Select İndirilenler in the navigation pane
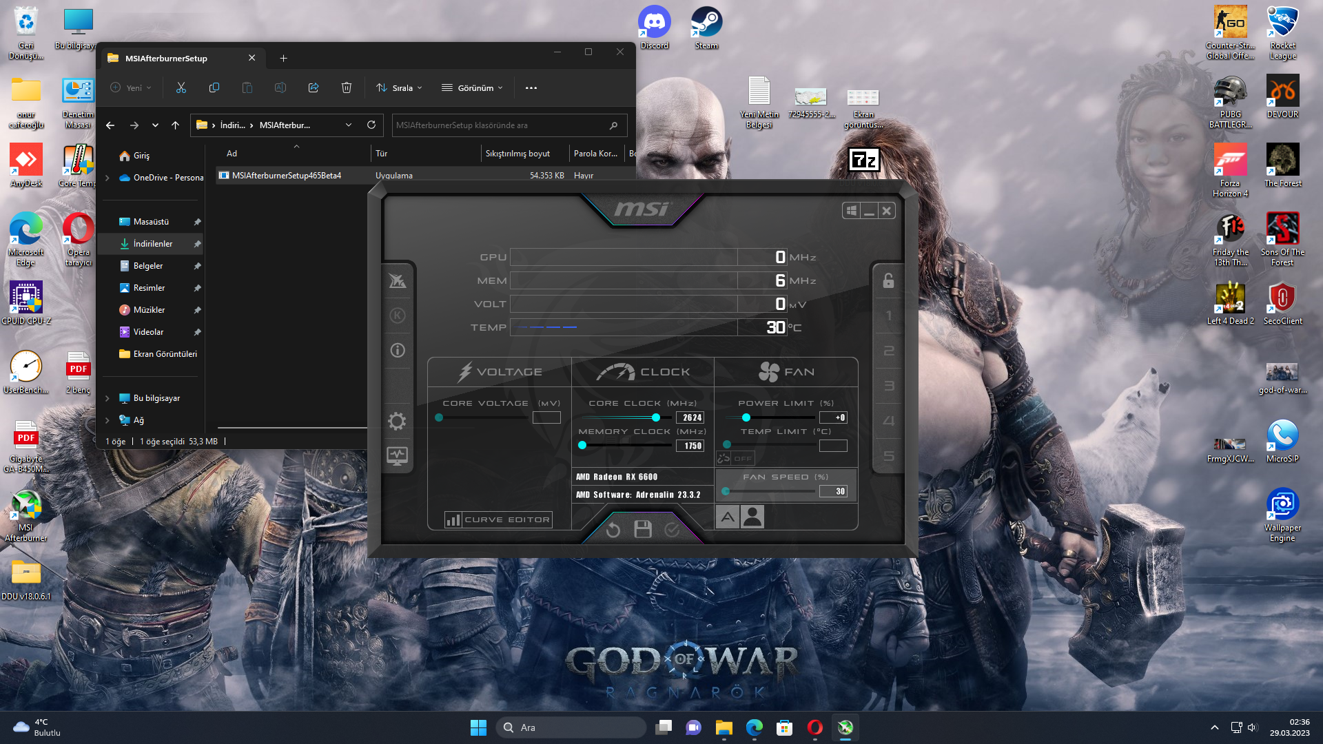Screen dimensions: 1323x744 (152, 244)
